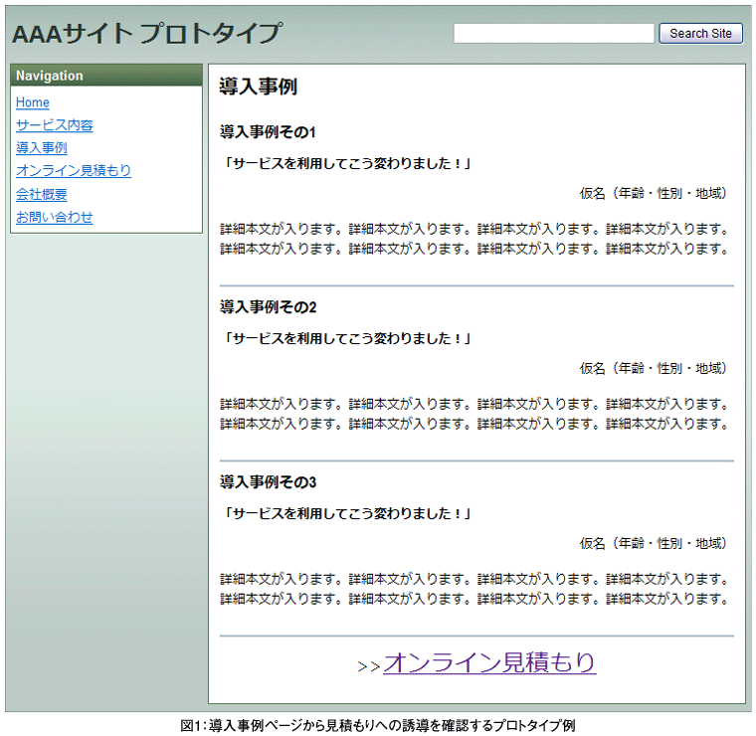756x736 pixels.
Task: Click the AAAサイト プロトタイプ site title
Action: pos(146,34)
